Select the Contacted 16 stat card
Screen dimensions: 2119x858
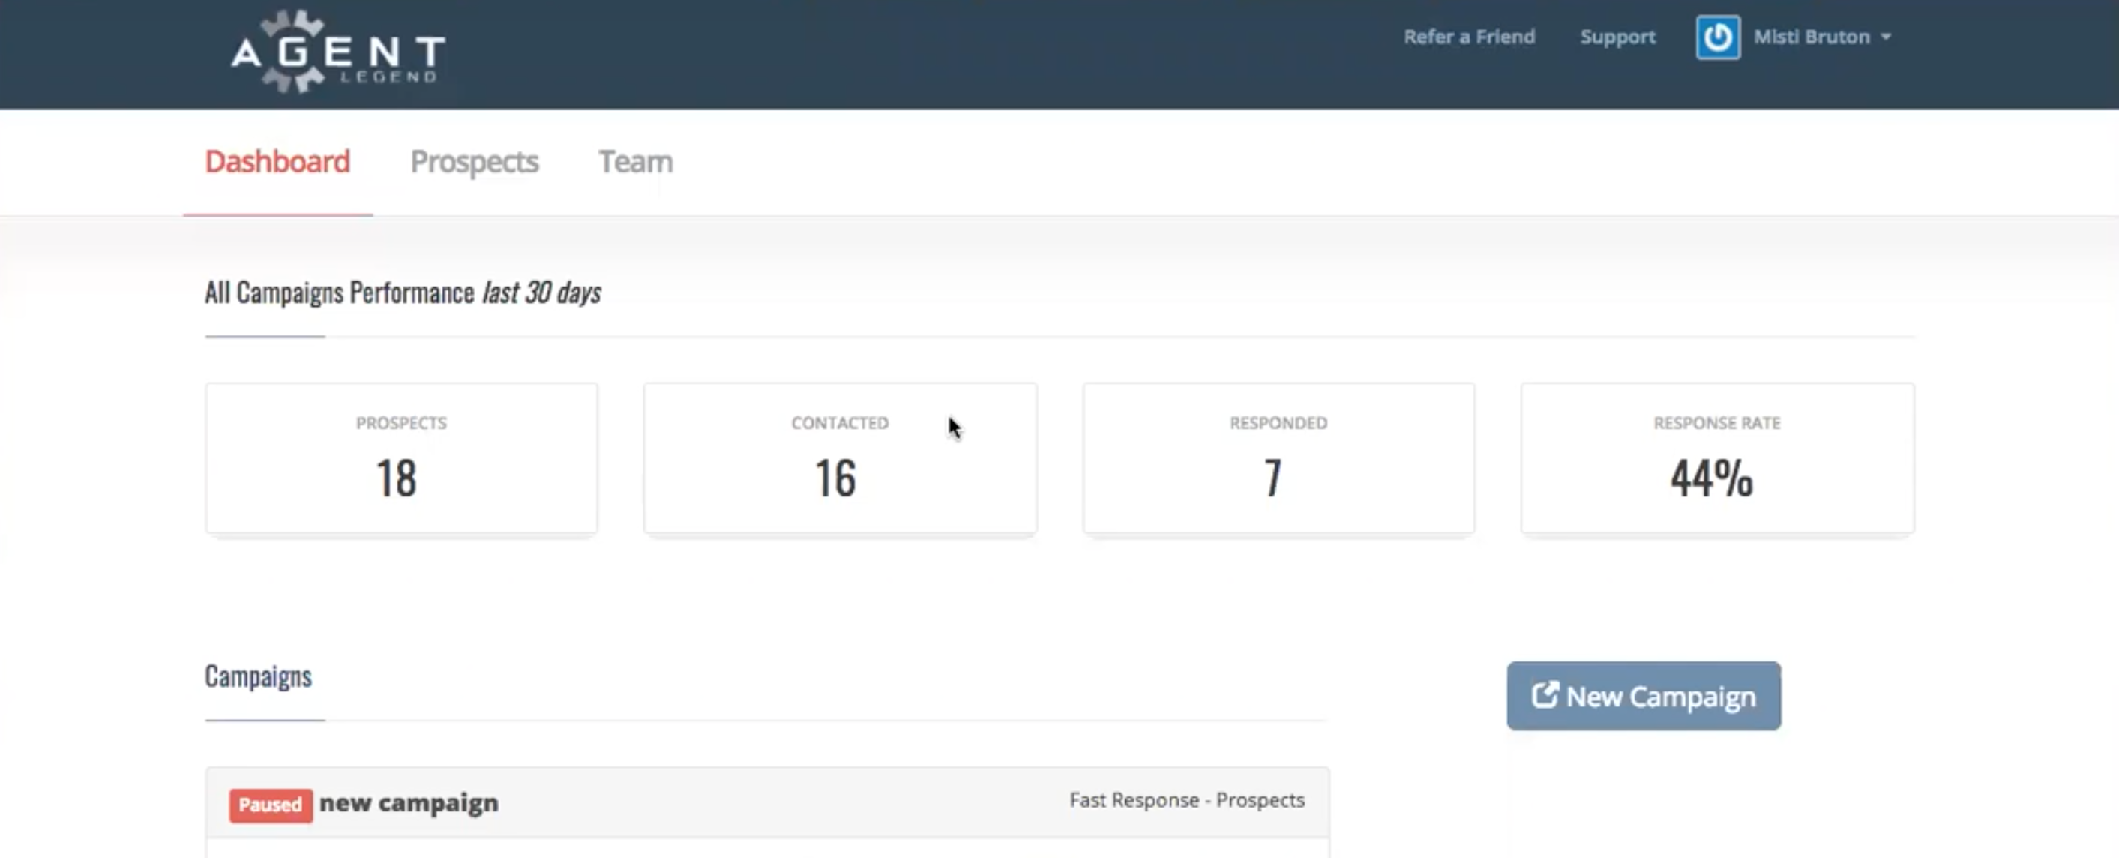(x=839, y=458)
